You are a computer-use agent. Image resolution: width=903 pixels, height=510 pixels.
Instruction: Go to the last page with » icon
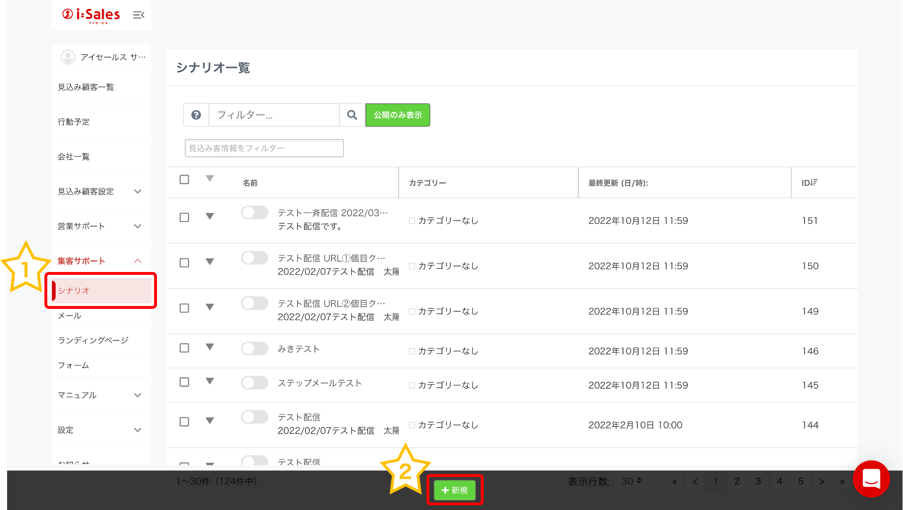(x=842, y=482)
